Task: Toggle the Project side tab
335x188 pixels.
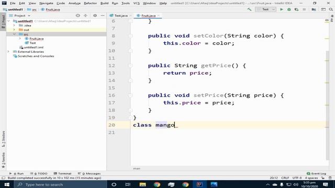Action: [x=3, y=21]
